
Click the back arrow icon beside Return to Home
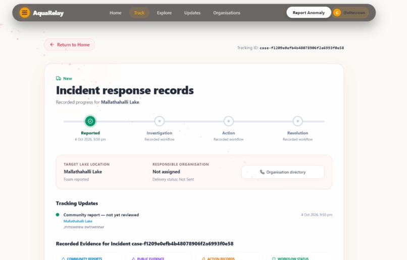(52, 45)
